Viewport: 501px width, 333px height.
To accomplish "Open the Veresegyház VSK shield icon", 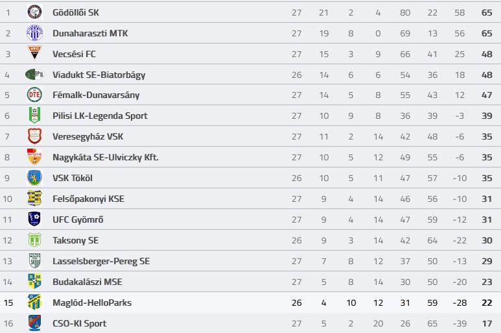I will (34, 136).
